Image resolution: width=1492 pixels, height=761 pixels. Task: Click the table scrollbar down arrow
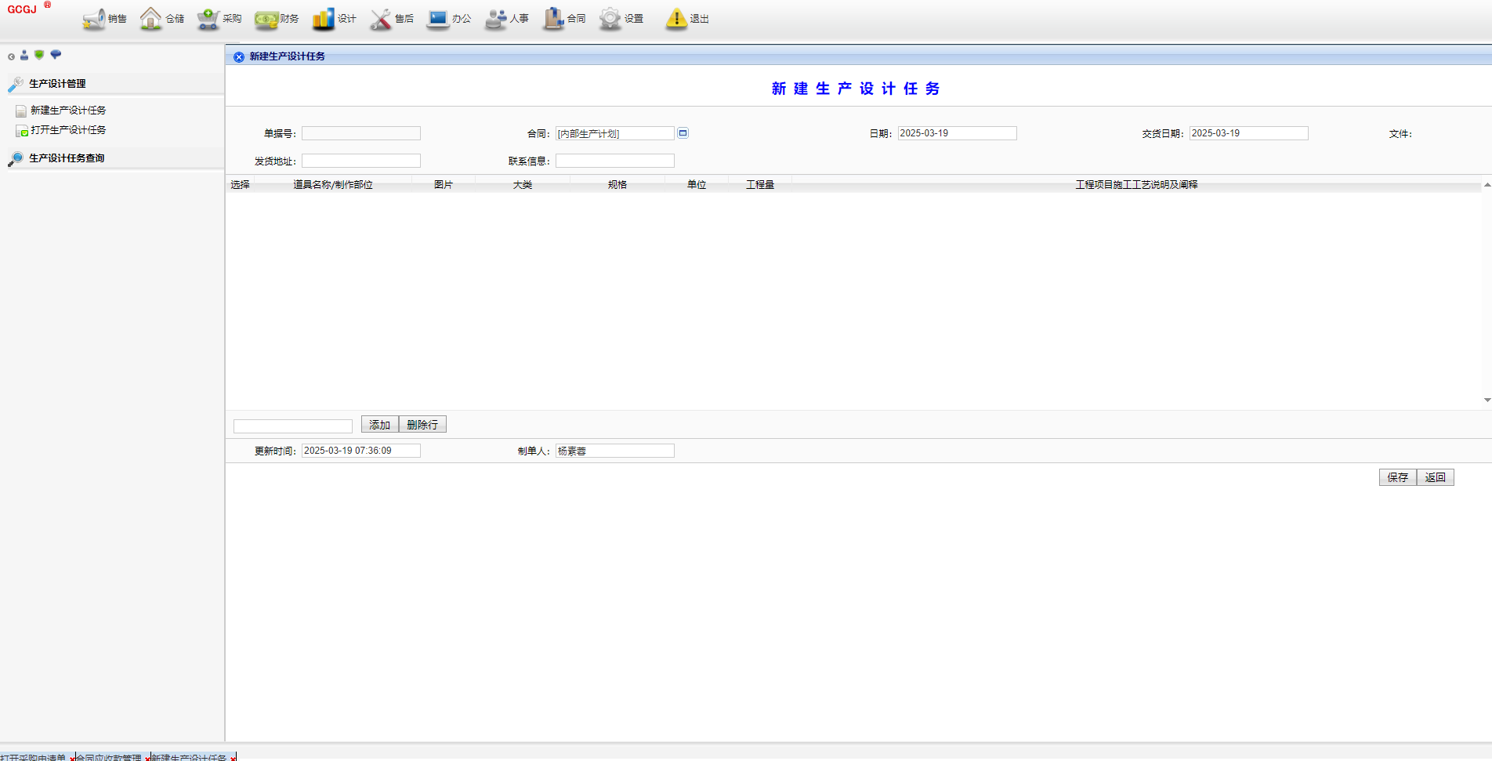pyautogui.click(x=1487, y=400)
